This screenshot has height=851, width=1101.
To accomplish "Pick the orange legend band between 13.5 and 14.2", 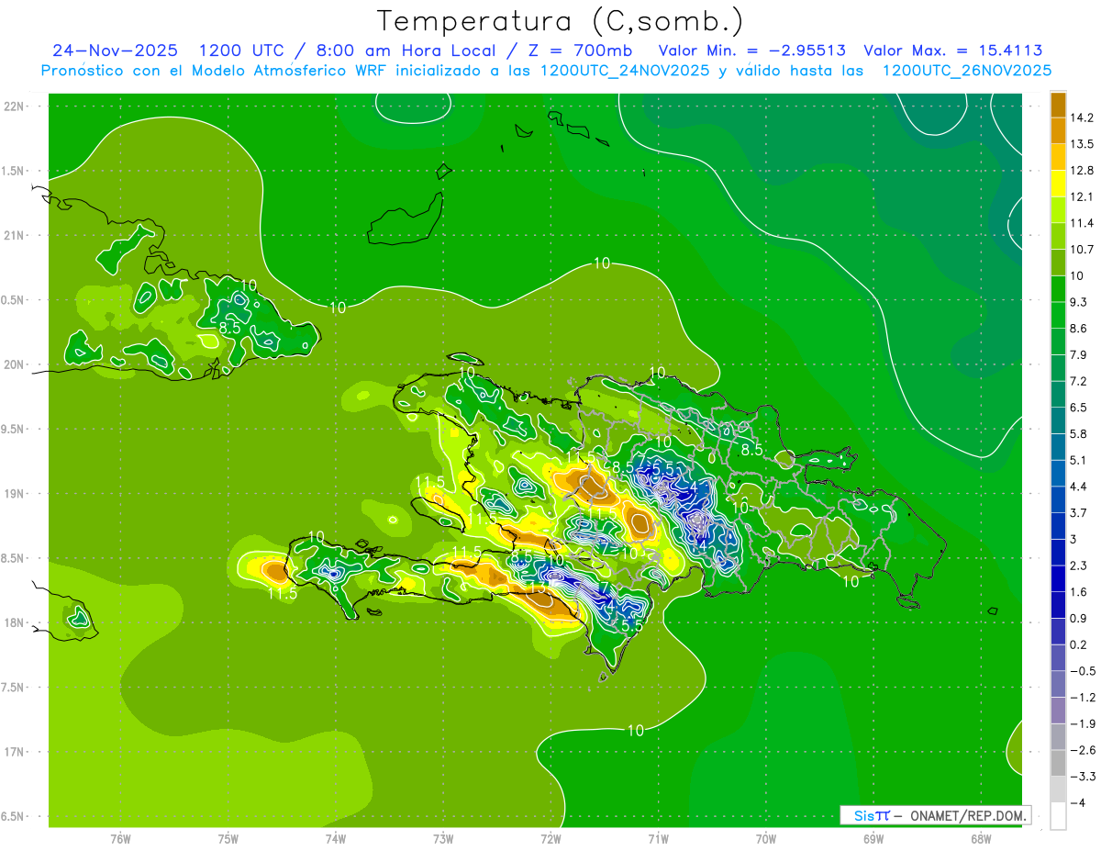I will click(x=1057, y=130).
